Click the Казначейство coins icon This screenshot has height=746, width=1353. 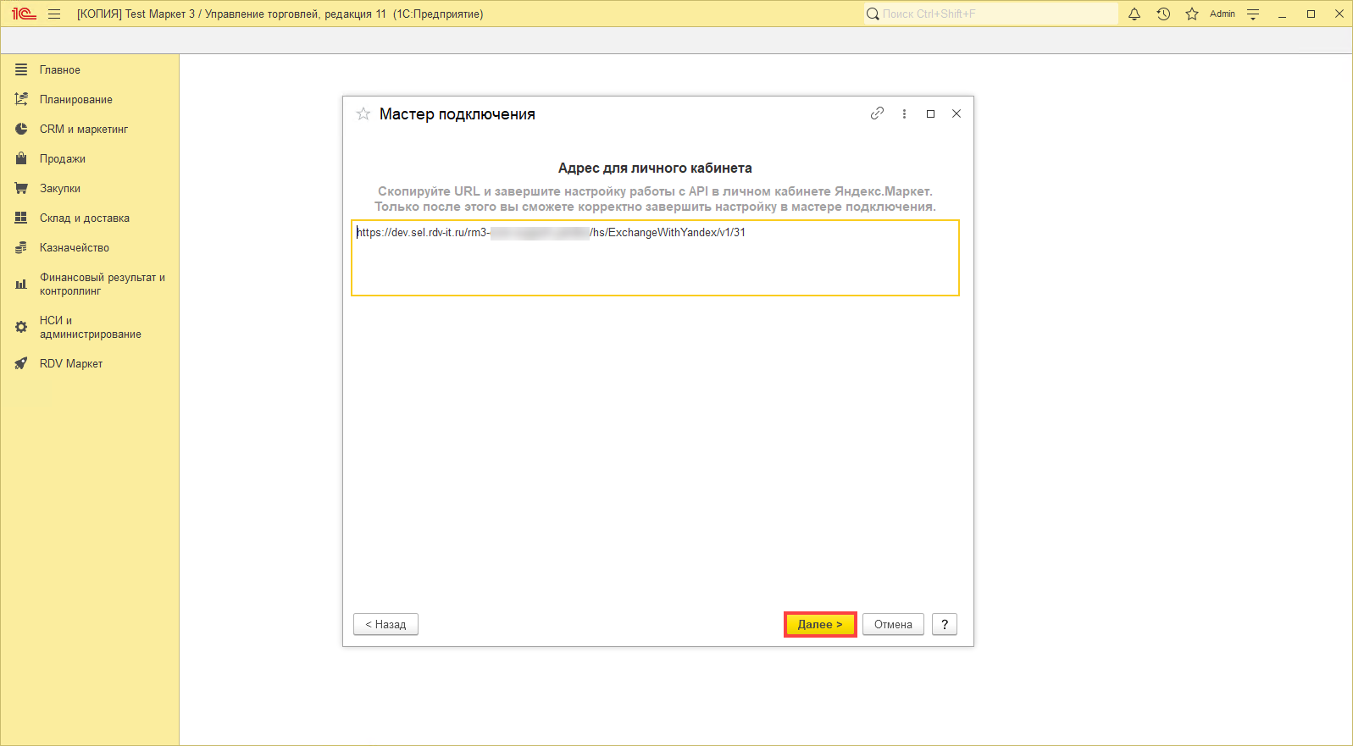[21, 247]
